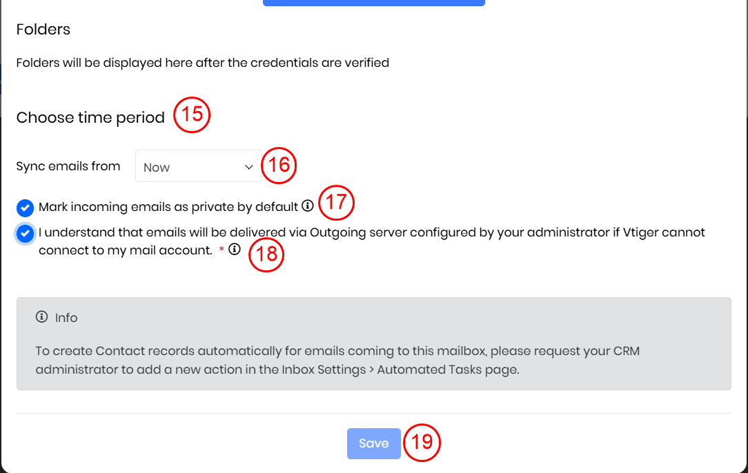Screen dimensions: 748x473
Task: Click the info icon in gray Info box
Action: tap(41, 317)
